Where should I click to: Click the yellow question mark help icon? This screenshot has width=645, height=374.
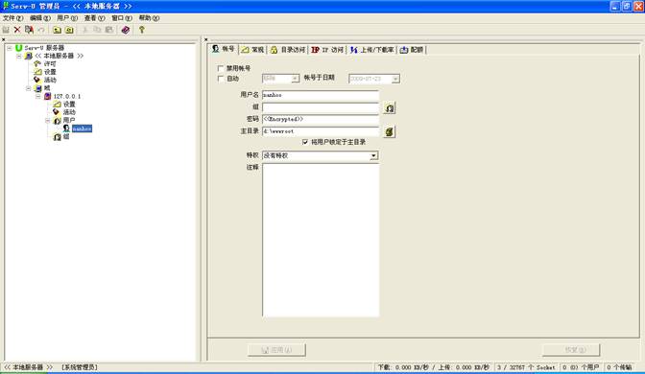click(141, 30)
